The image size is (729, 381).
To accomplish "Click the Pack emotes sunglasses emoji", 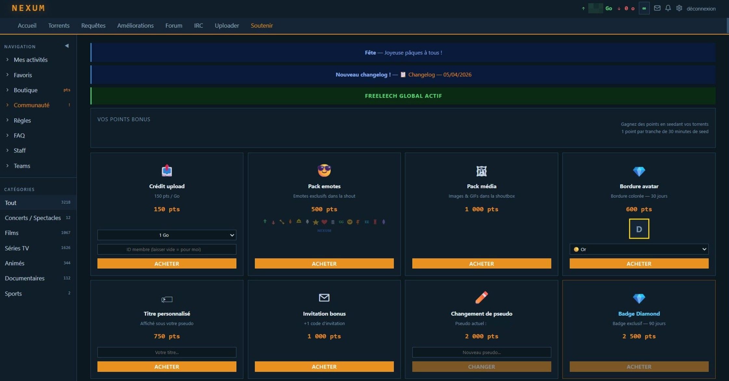I will pos(324,170).
